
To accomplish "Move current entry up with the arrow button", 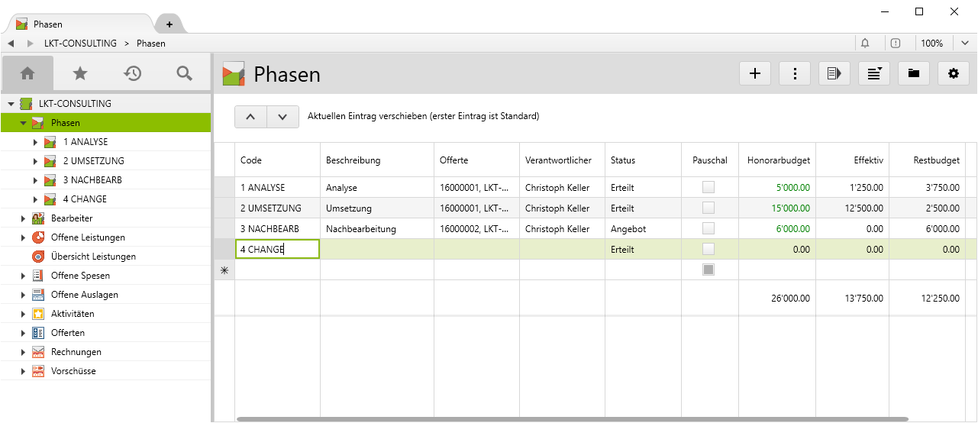I will (x=250, y=117).
